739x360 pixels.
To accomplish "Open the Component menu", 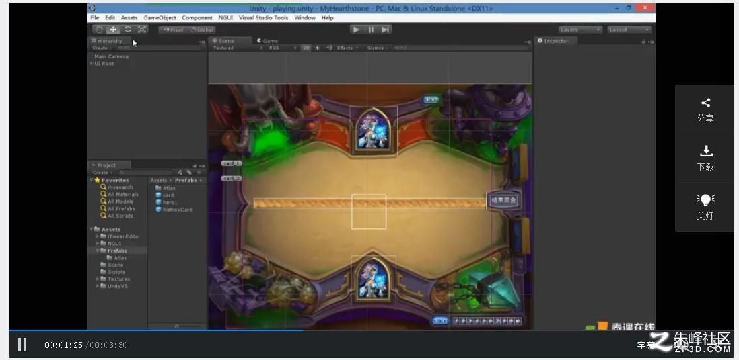I will tap(197, 18).
